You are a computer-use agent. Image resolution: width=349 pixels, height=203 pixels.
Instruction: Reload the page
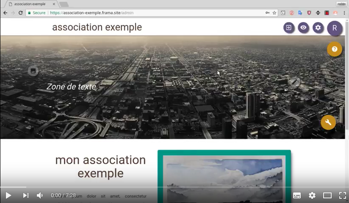[20, 13]
